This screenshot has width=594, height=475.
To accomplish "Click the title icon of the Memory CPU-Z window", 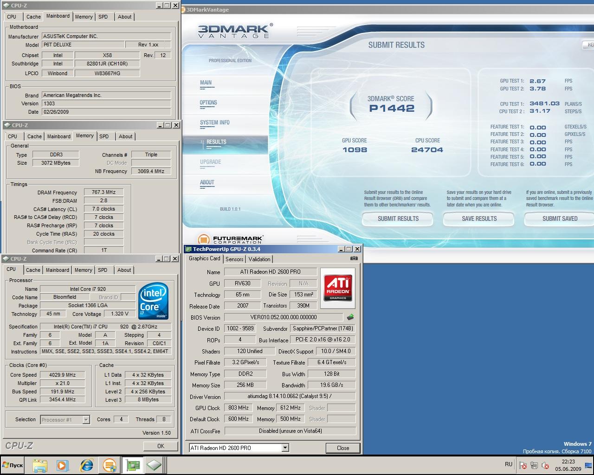I will pyautogui.click(x=7, y=125).
